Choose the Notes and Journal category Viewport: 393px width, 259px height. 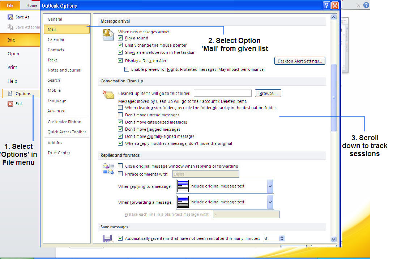click(67, 70)
